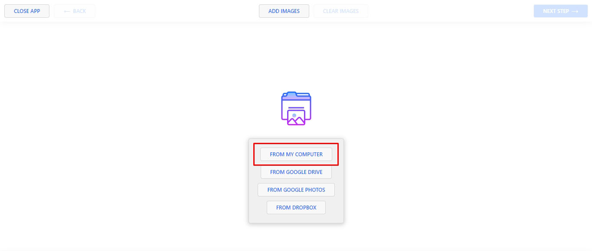Image resolution: width=592 pixels, height=251 pixels.
Task: Open the CLEAR IMAGES option on the toolbar
Action: pyautogui.click(x=340, y=11)
